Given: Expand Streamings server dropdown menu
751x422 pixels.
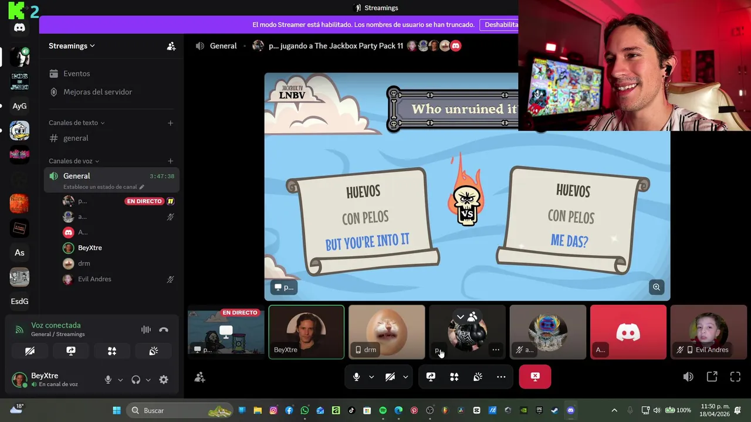Looking at the screenshot, I should [x=72, y=46].
